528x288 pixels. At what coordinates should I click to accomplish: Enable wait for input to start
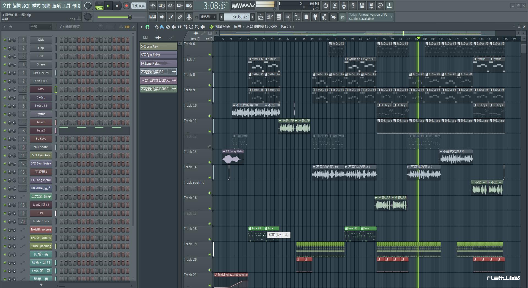pos(162,6)
